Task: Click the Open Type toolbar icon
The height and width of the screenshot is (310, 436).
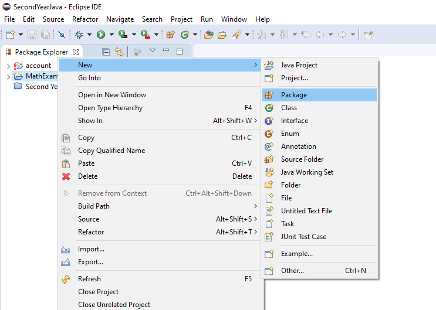Action: tap(208, 35)
